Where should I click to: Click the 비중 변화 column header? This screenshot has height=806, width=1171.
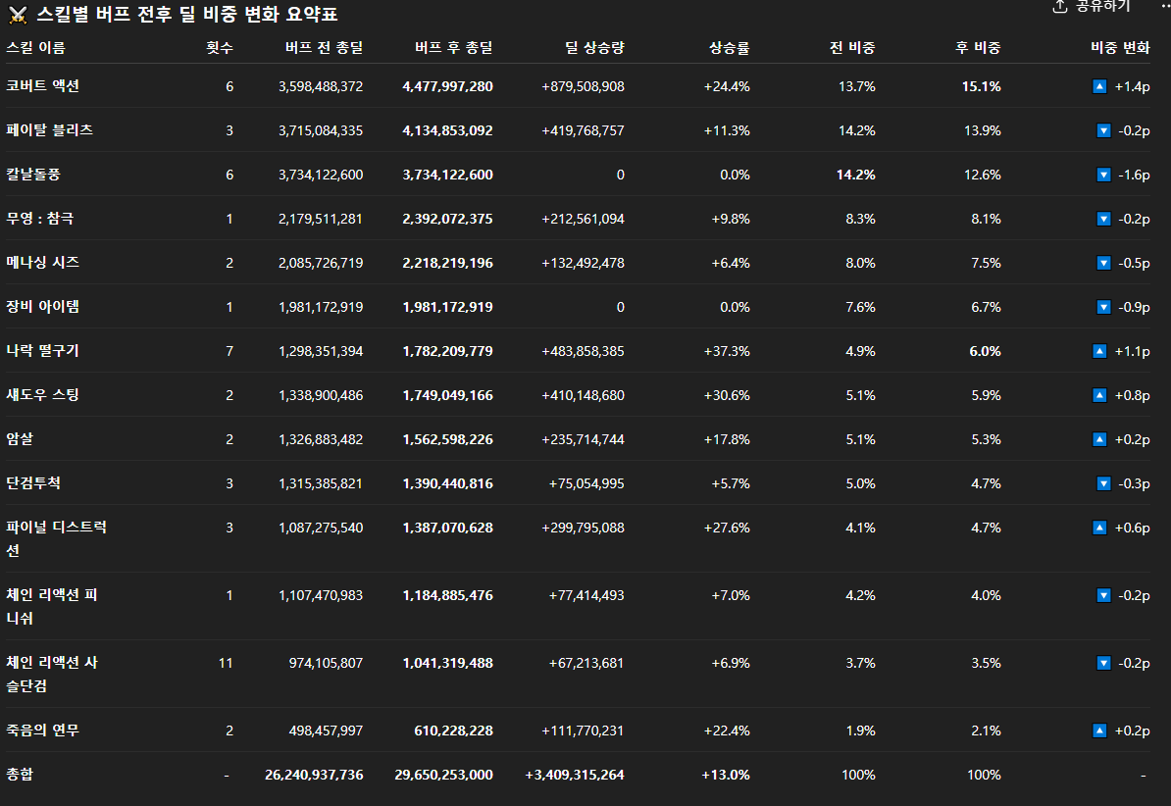[1120, 47]
